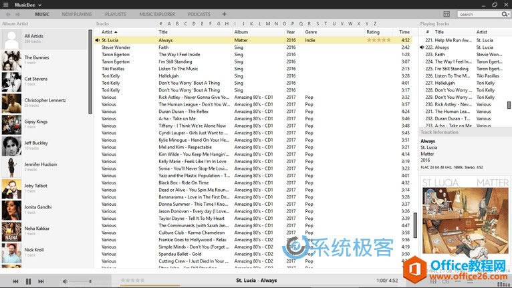The height and width of the screenshot is (288, 512).
Task: Jump to the letter A filter
Action: tap(169, 24)
